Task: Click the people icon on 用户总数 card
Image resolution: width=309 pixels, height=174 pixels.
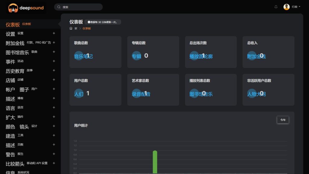Action: pos(79,94)
